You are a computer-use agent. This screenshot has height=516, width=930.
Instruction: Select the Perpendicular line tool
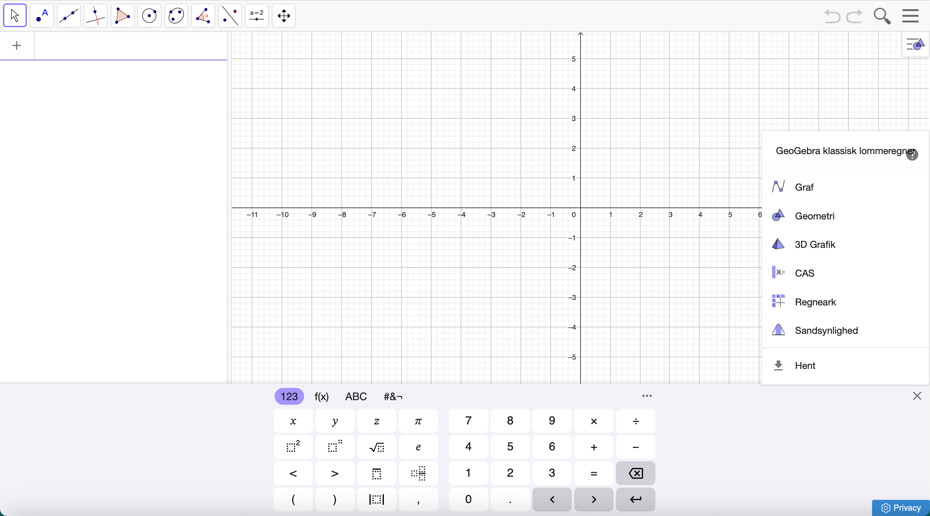(x=96, y=15)
